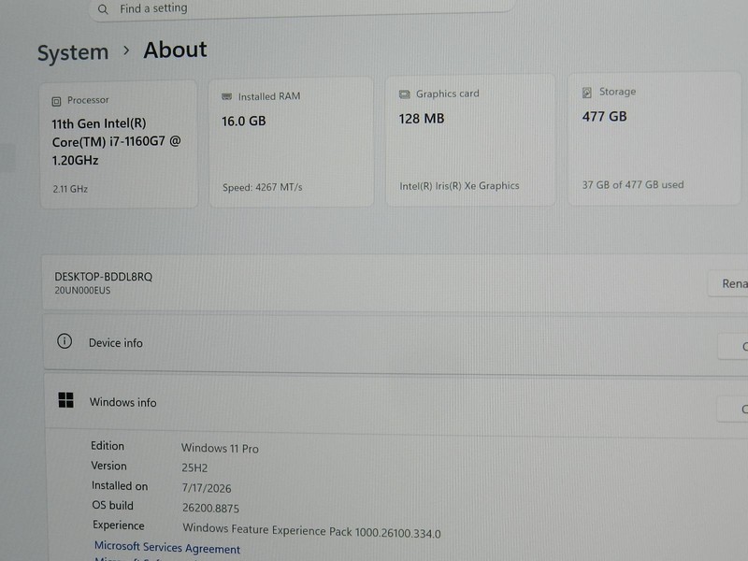Viewport: 748px width, 561px height.
Task: Open the Processor info card
Action: 119,145
